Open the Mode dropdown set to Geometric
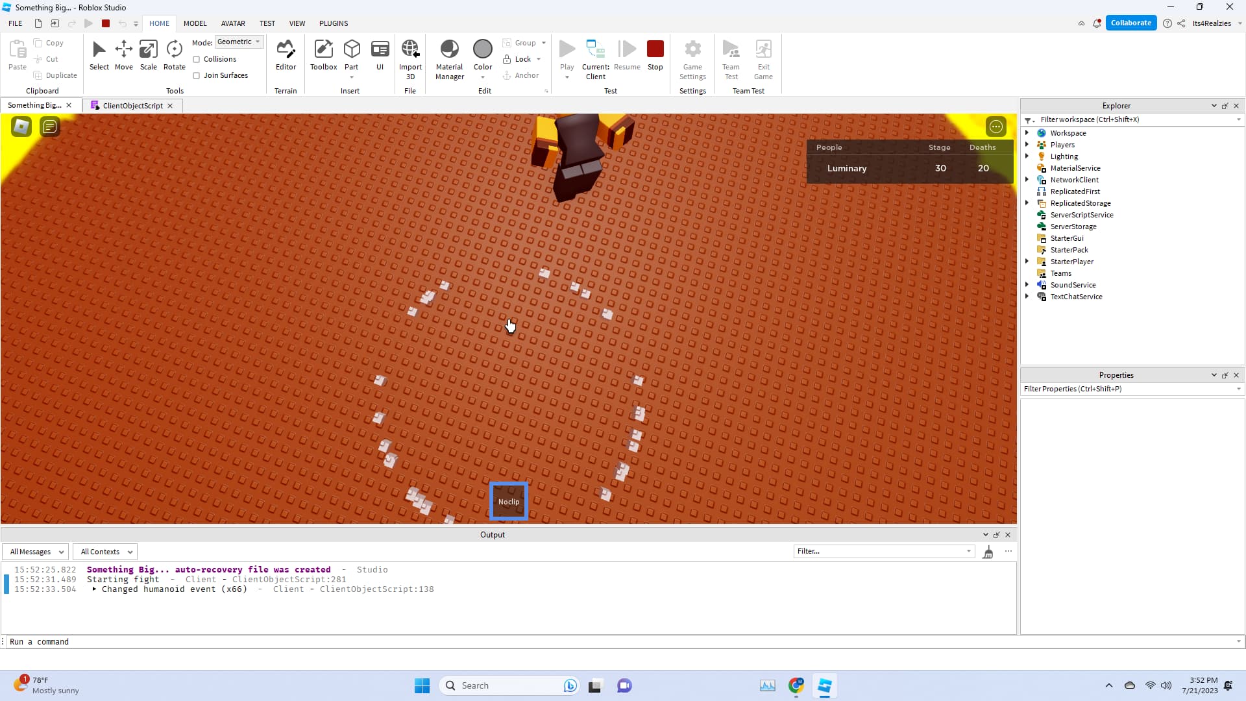 click(x=239, y=42)
